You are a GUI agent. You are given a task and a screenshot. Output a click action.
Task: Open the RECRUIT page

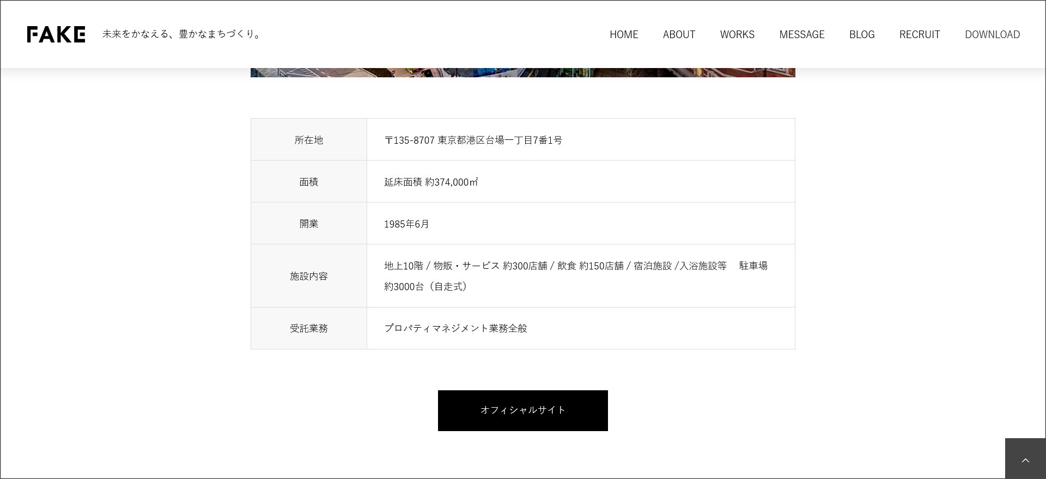coord(919,34)
